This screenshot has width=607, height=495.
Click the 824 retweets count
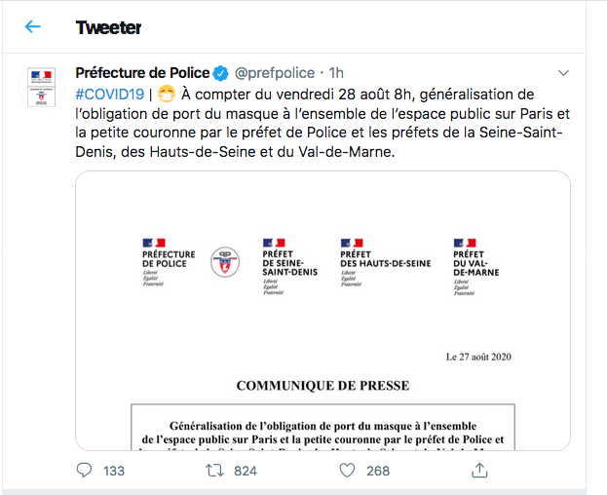246,471
